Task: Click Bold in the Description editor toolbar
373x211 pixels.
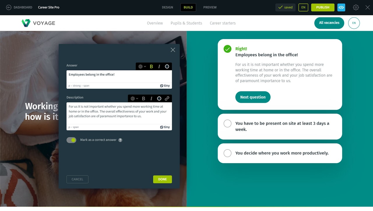Action: pos(143,98)
